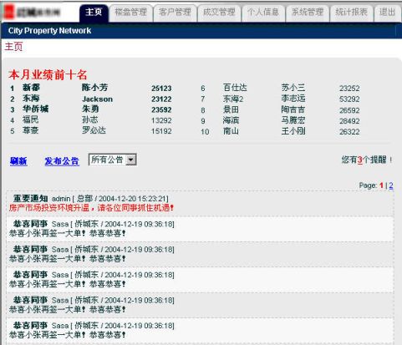The image size is (402, 345).
Task: Open the 重要通知 announcement title
Action: (31, 199)
